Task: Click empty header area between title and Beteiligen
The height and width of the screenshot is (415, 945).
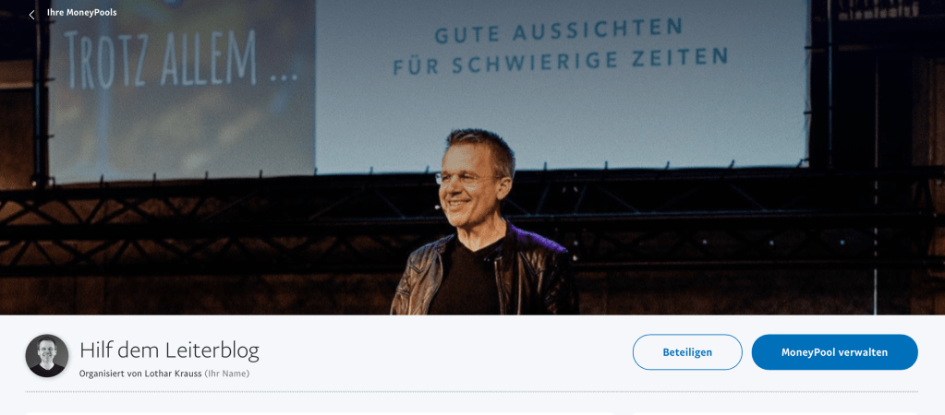Action: pyautogui.click(x=446, y=352)
